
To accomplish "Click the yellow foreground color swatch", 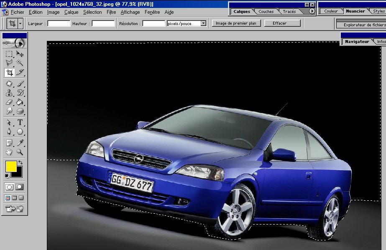I will pos(11,166).
